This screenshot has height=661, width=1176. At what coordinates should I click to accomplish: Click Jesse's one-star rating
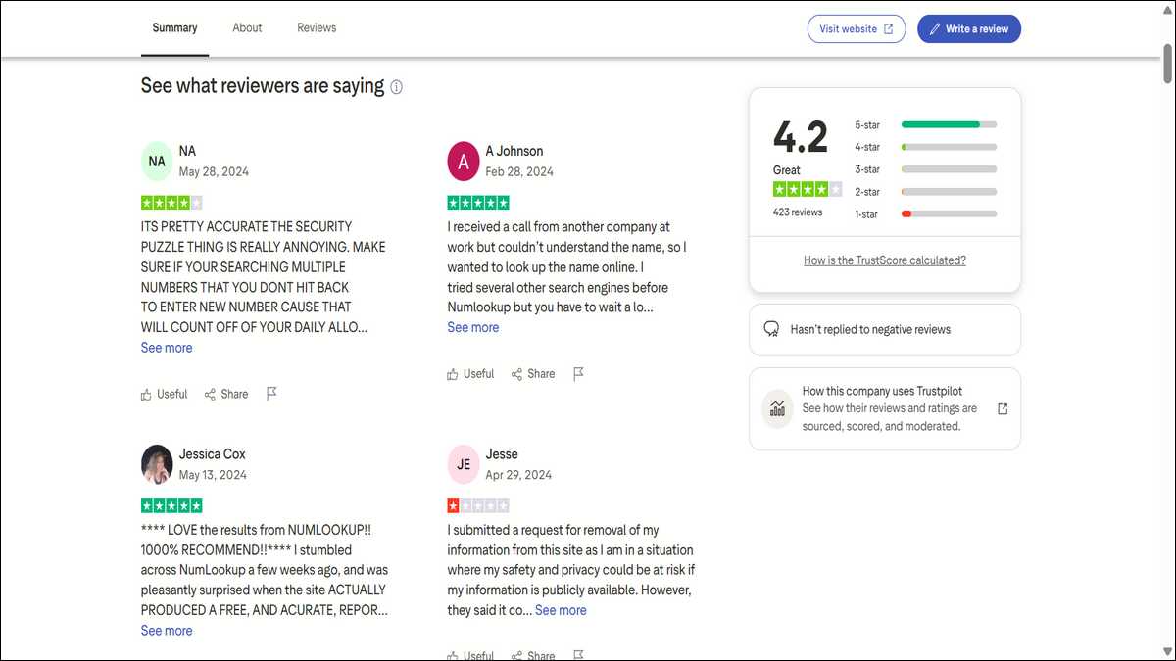[478, 506]
